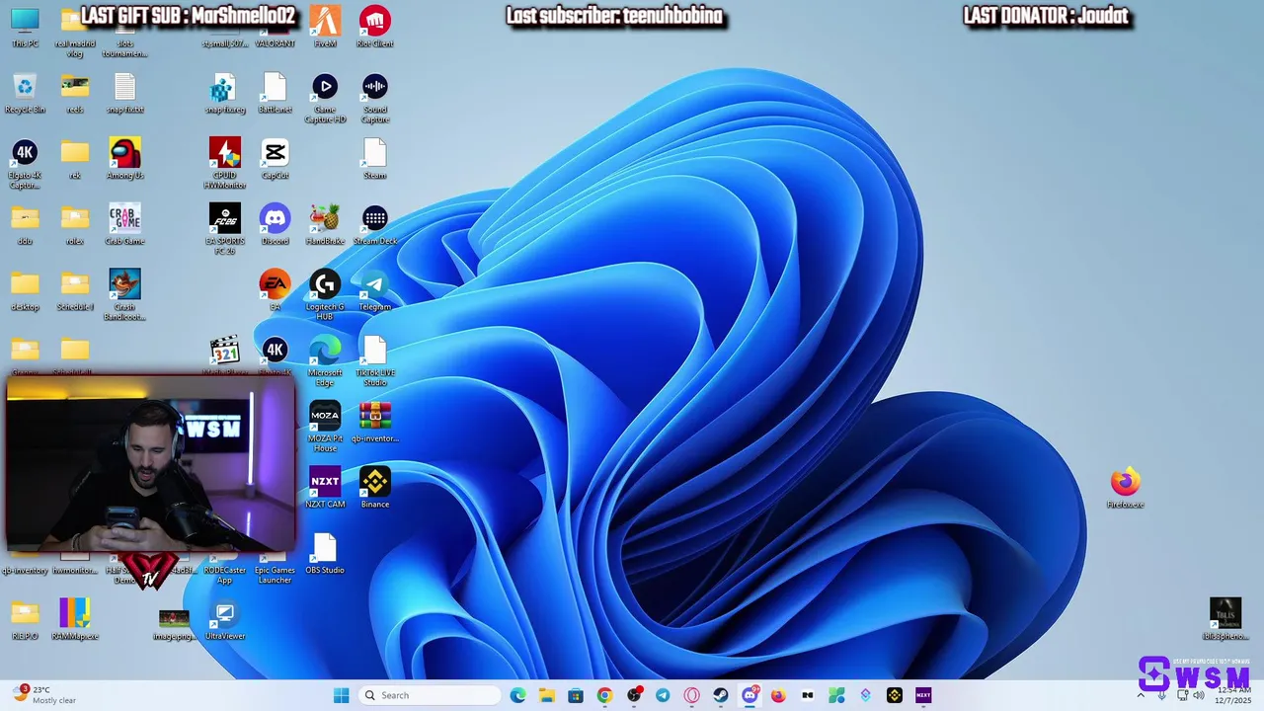Image resolution: width=1264 pixels, height=711 pixels.
Task: Select the Riot Client shortcut
Action: (375, 27)
